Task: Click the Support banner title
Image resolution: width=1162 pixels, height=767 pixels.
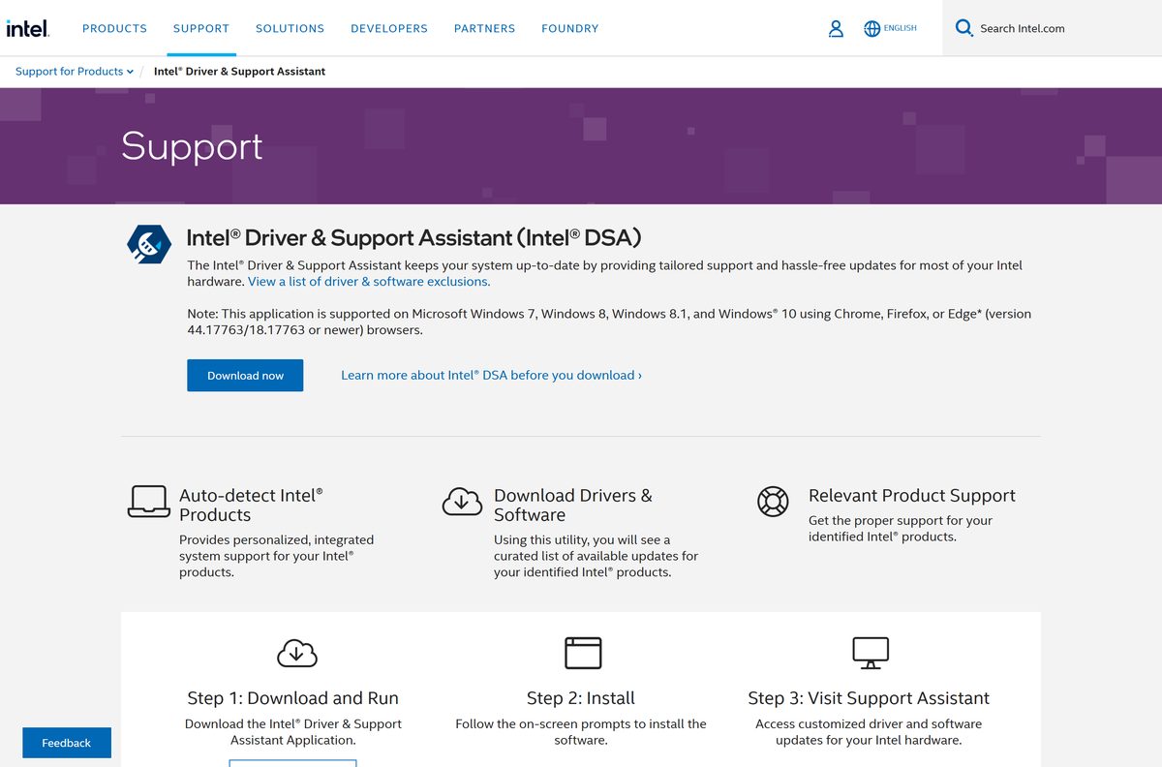Action: pos(192,145)
